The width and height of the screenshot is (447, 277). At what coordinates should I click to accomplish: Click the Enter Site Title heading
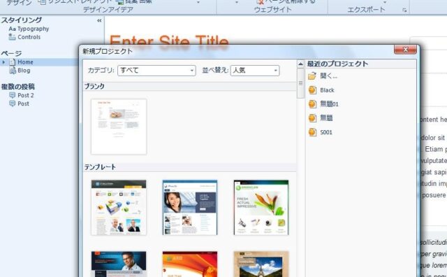(x=169, y=41)
